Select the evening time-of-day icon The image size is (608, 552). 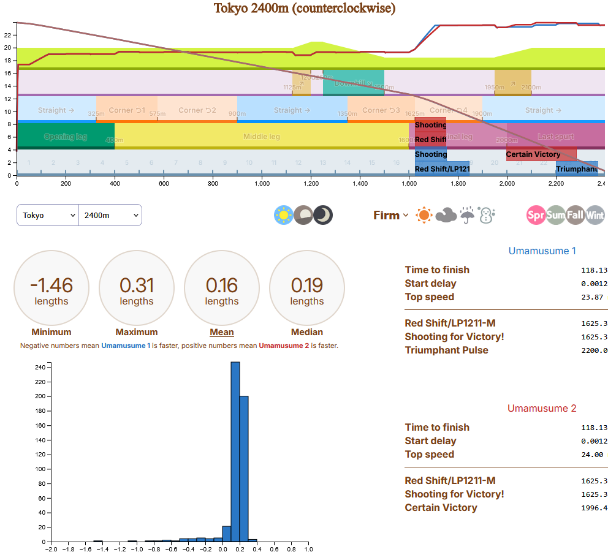pos(303,215)
